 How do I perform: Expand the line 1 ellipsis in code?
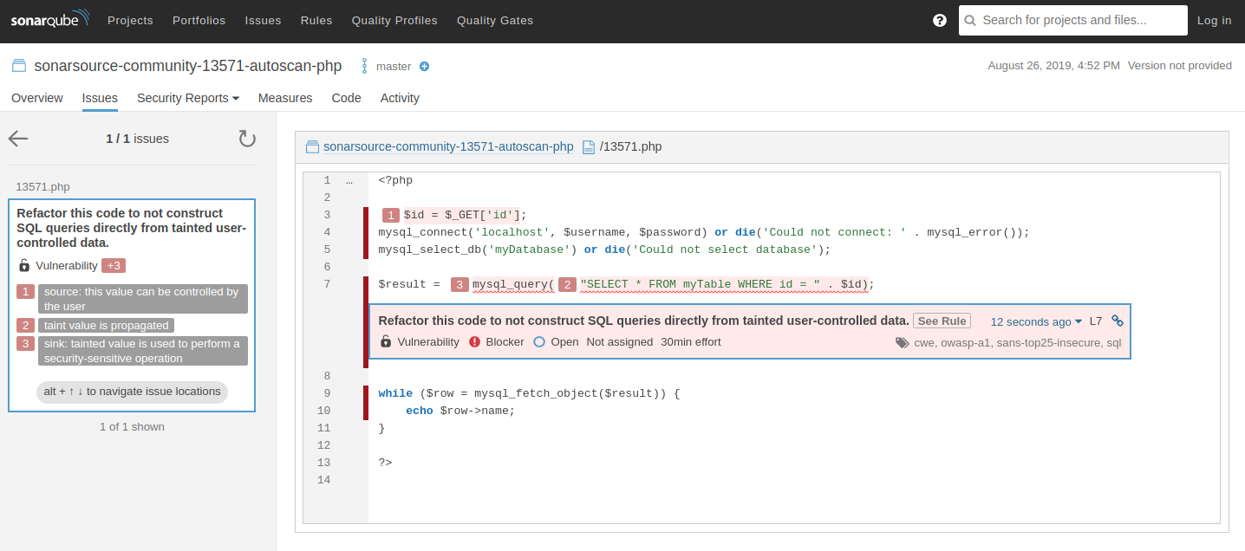pos(349,181)
